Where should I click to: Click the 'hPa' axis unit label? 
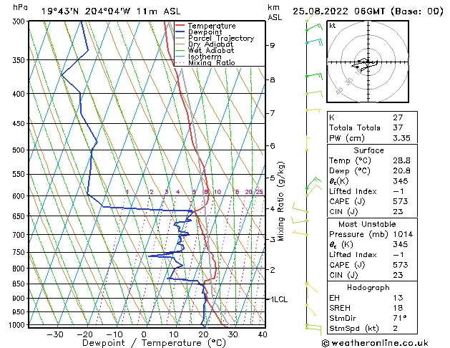tap(20, 7)
